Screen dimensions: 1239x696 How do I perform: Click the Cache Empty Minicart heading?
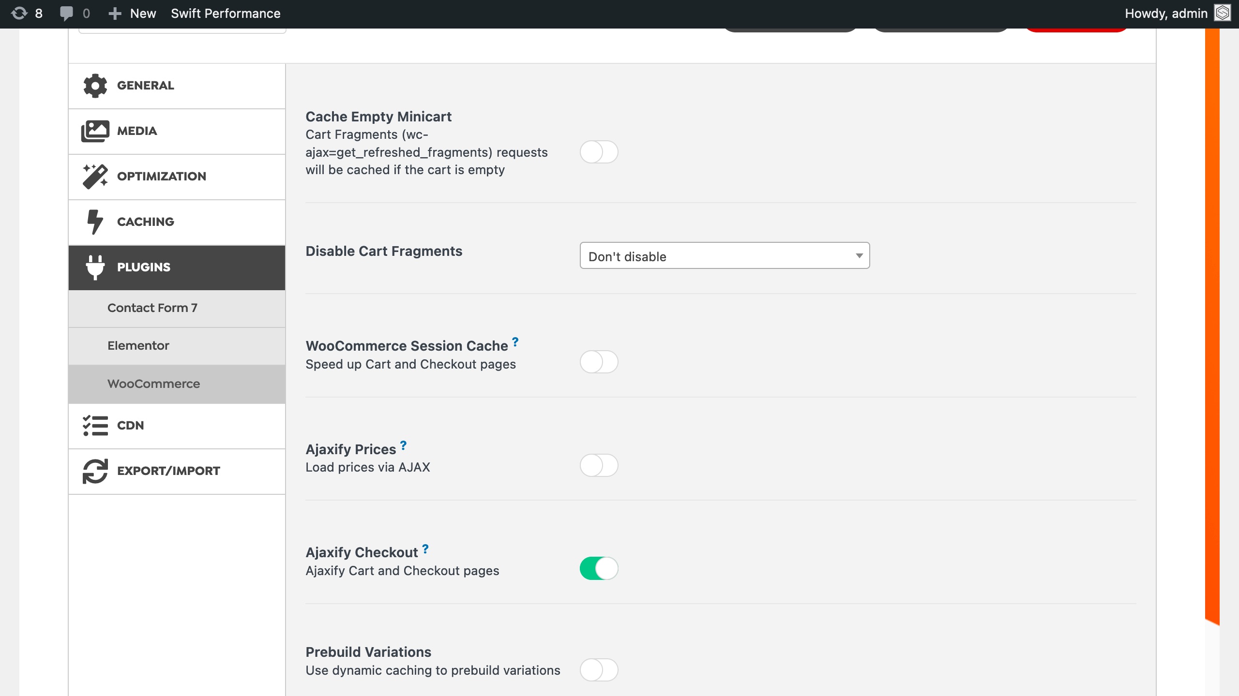378,117
